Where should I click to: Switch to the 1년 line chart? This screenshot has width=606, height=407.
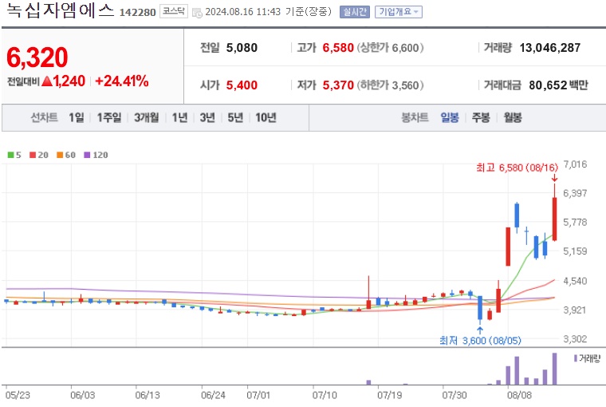(x=179, y=117)
